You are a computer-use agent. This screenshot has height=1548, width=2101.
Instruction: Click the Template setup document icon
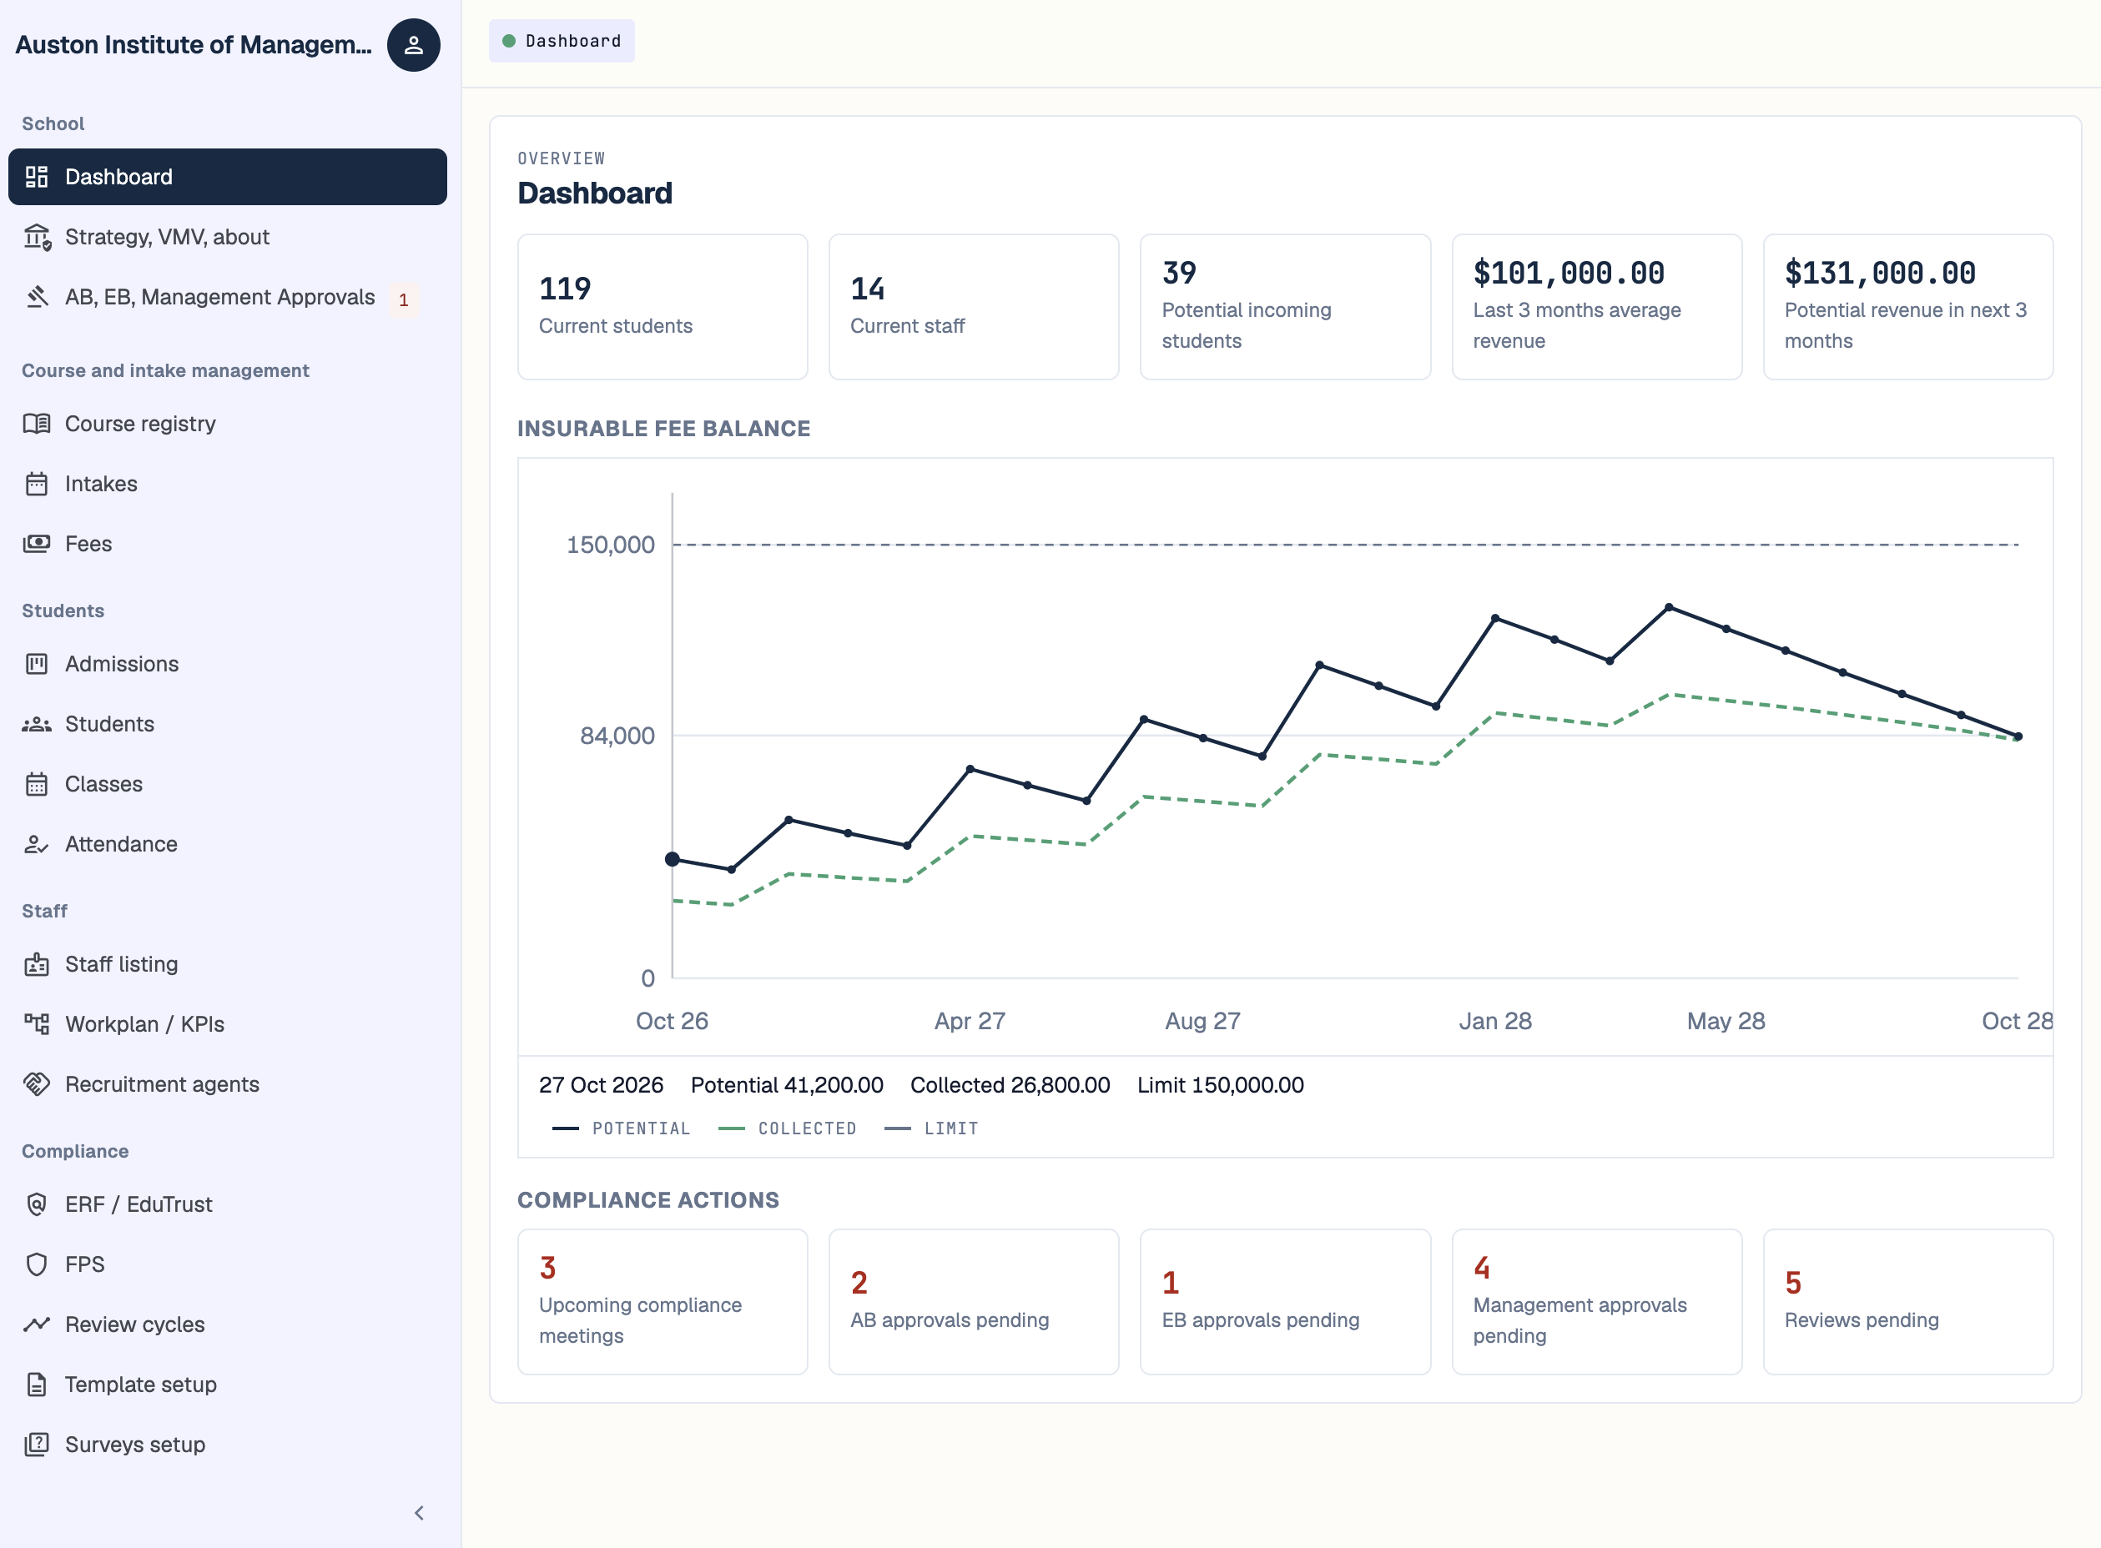tap(37, 1384)
